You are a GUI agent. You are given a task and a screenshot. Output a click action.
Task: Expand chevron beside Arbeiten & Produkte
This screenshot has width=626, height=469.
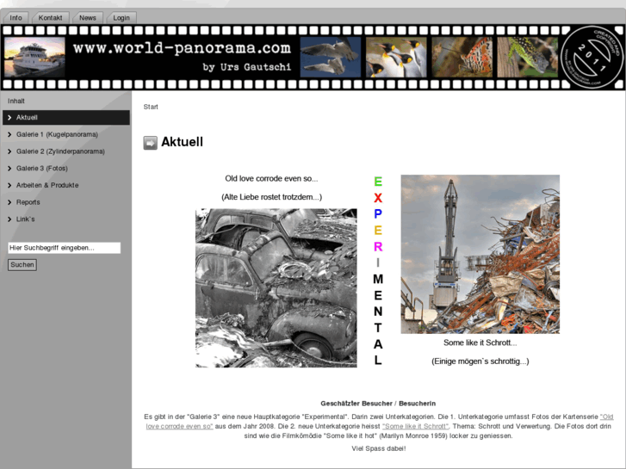pos(9,185)
